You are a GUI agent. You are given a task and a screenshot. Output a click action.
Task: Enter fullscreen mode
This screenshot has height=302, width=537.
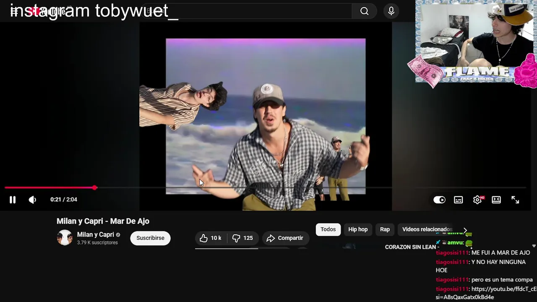tap(515, 200)
